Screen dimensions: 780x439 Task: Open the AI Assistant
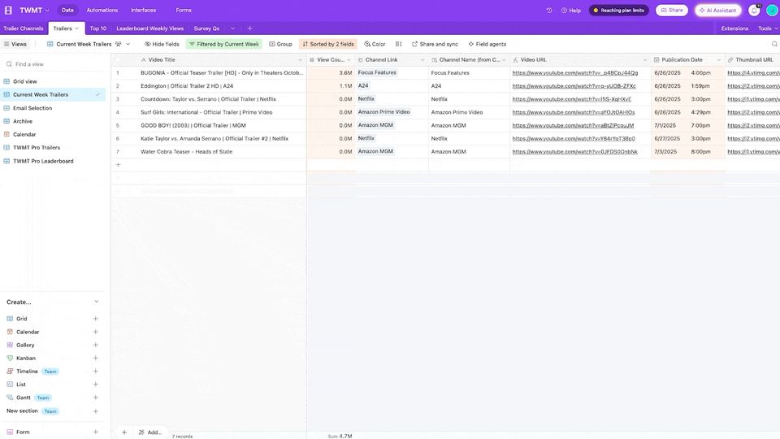[717, 10]
